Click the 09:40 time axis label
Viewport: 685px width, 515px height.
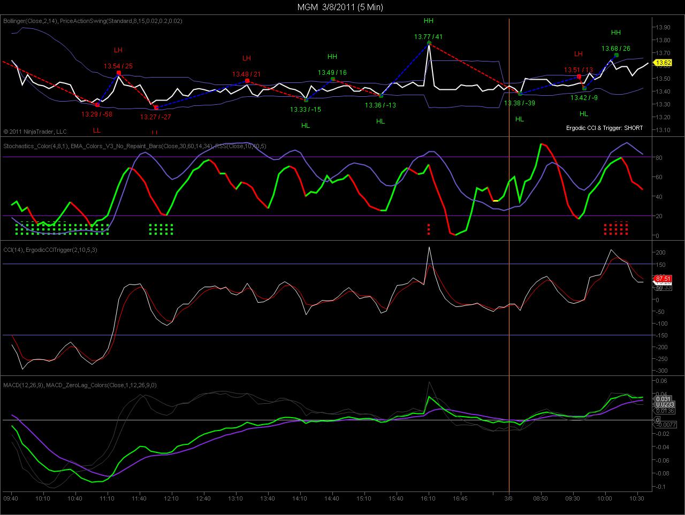pos(11,498)
